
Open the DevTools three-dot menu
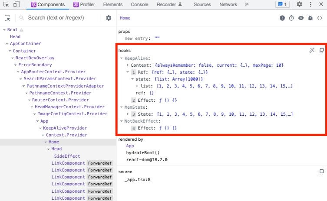310,4
